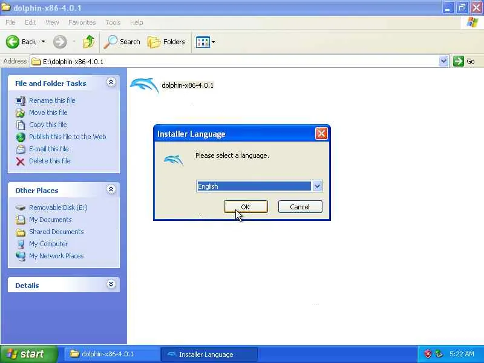Open the Tools menu
This screenshot has width=484, height=363.
pyautogui.click(x=113, y=22)
